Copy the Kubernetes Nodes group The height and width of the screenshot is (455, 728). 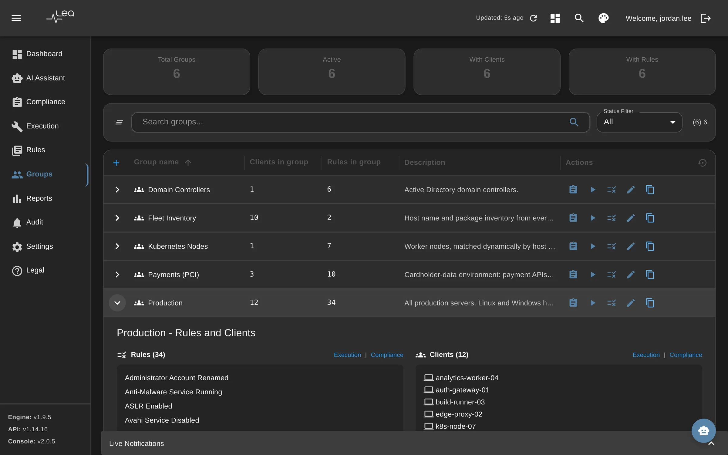(650, 246)
